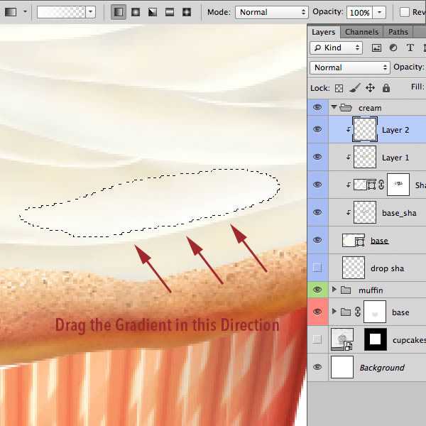Screen dimensions: 426x426
Task: Hide the muffin group visibility eye
Action: (x=317, y=290)
